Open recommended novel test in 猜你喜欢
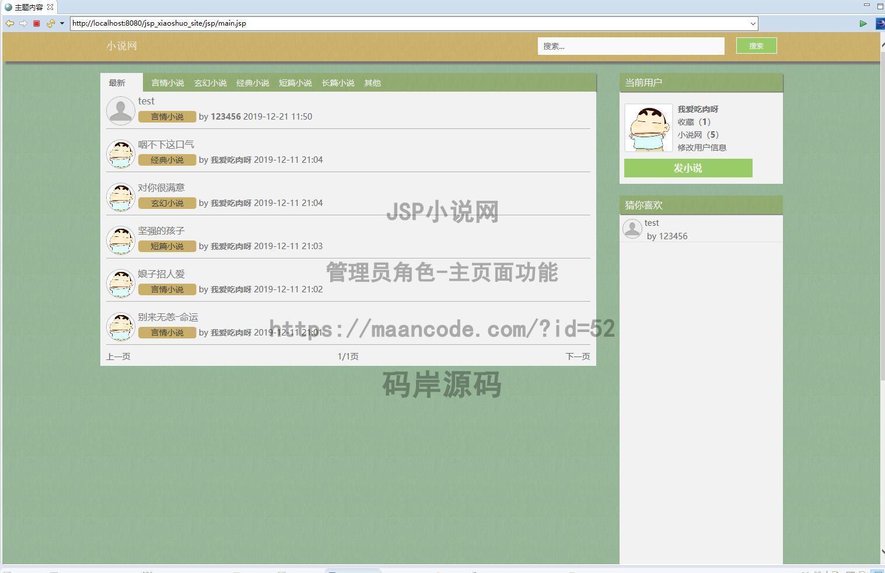 (x=652, y=223)
